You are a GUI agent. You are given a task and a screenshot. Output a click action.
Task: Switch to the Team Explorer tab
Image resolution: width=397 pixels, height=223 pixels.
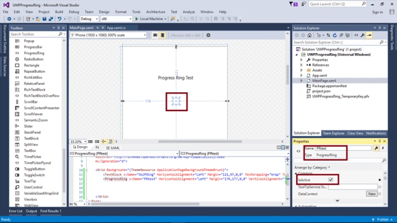[333, 133]
